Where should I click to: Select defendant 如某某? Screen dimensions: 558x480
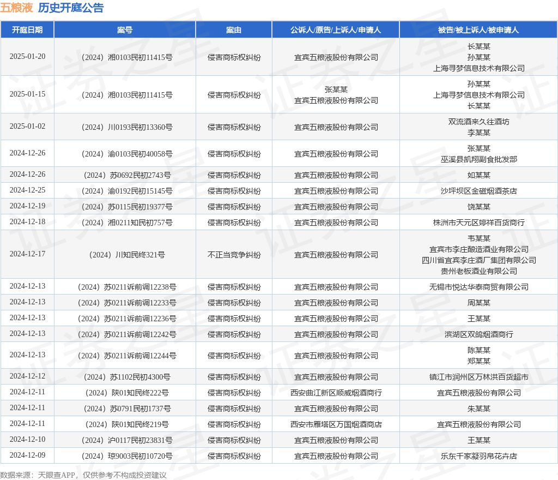[x=478, y=175]
